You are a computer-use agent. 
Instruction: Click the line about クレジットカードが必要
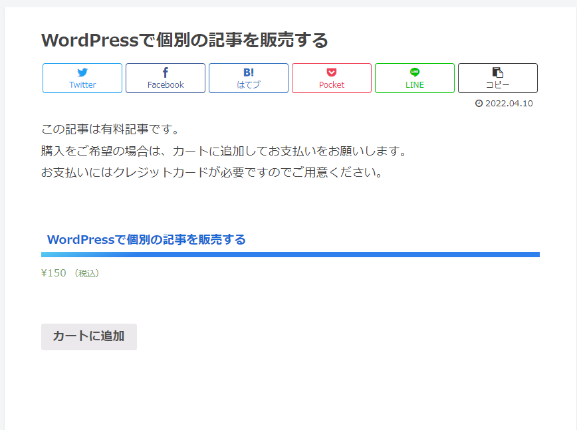[x=212, y=172]
